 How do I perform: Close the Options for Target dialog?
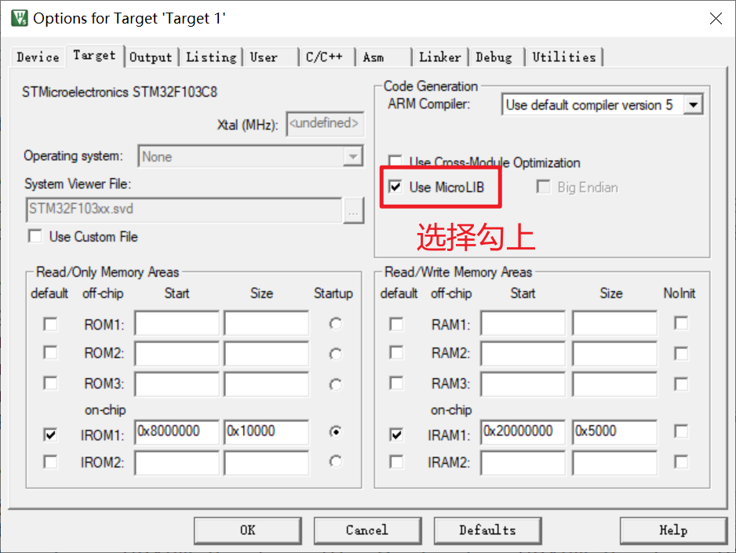tap(716, 18)
